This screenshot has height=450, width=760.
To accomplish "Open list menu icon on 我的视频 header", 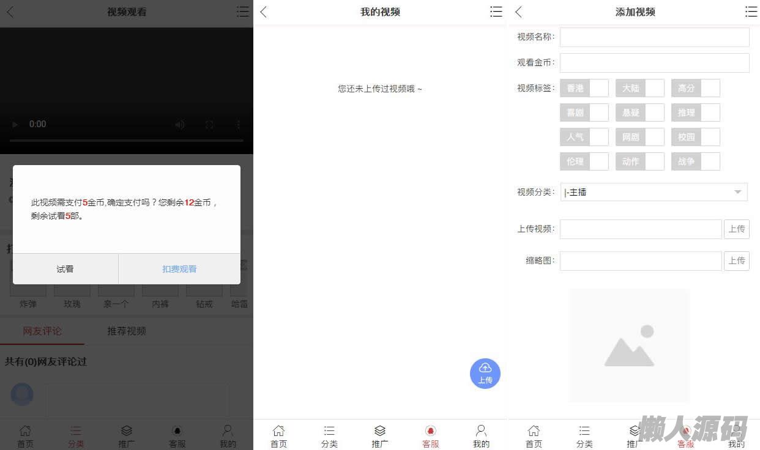I will tap(496, 12).
